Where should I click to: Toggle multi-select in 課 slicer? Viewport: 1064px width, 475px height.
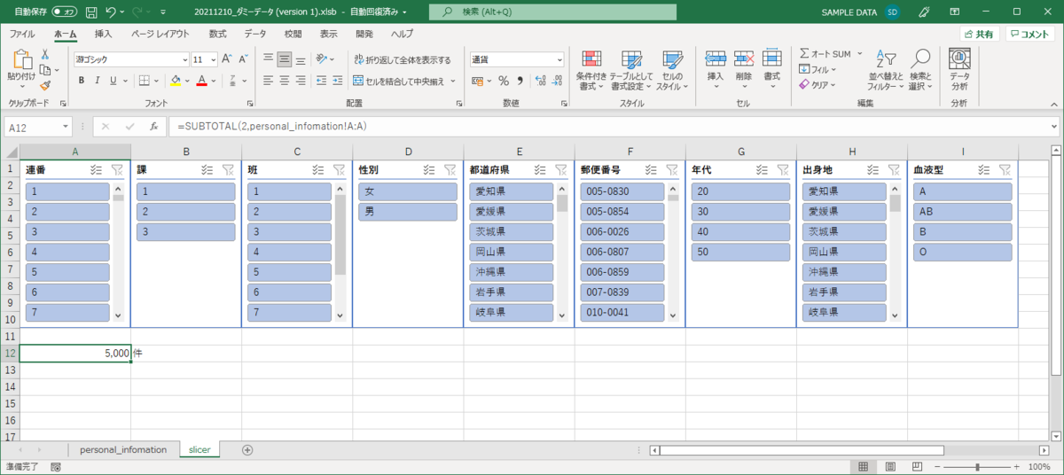[x=207, y=169]
